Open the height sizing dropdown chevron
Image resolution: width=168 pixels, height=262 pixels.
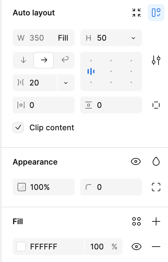click(133, 38)
